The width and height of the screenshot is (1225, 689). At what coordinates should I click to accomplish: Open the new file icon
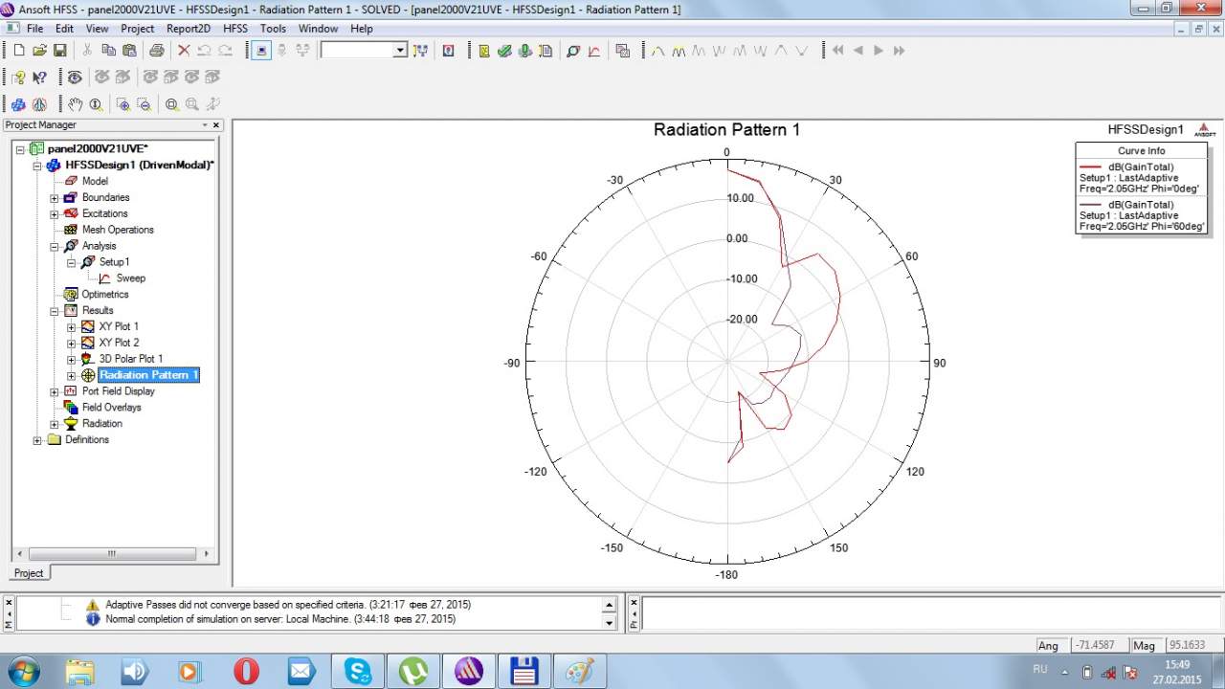[x=18, y=51]
